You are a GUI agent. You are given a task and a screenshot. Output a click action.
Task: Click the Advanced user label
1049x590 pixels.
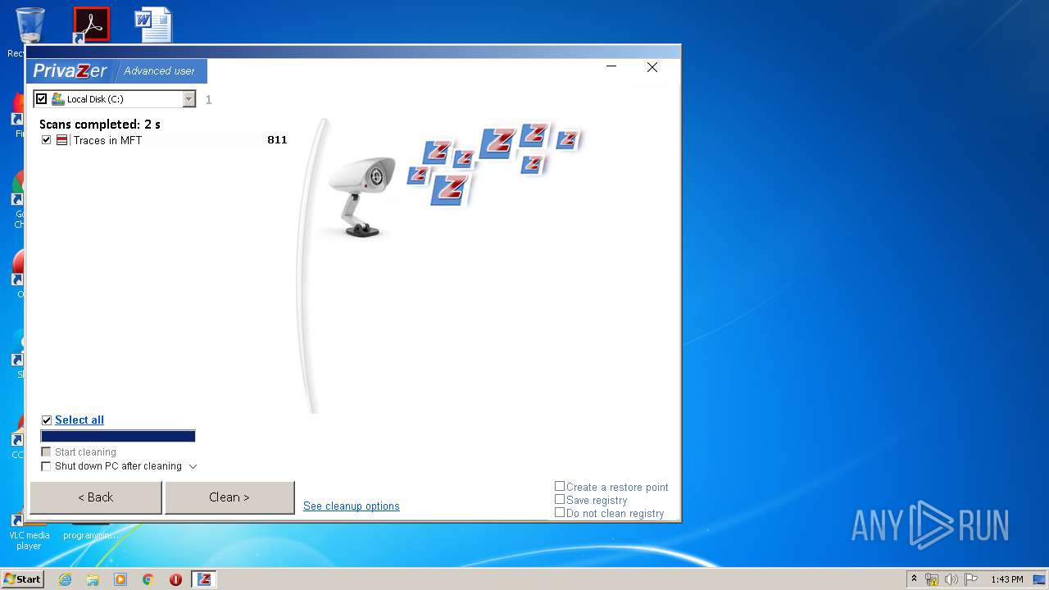159,71
